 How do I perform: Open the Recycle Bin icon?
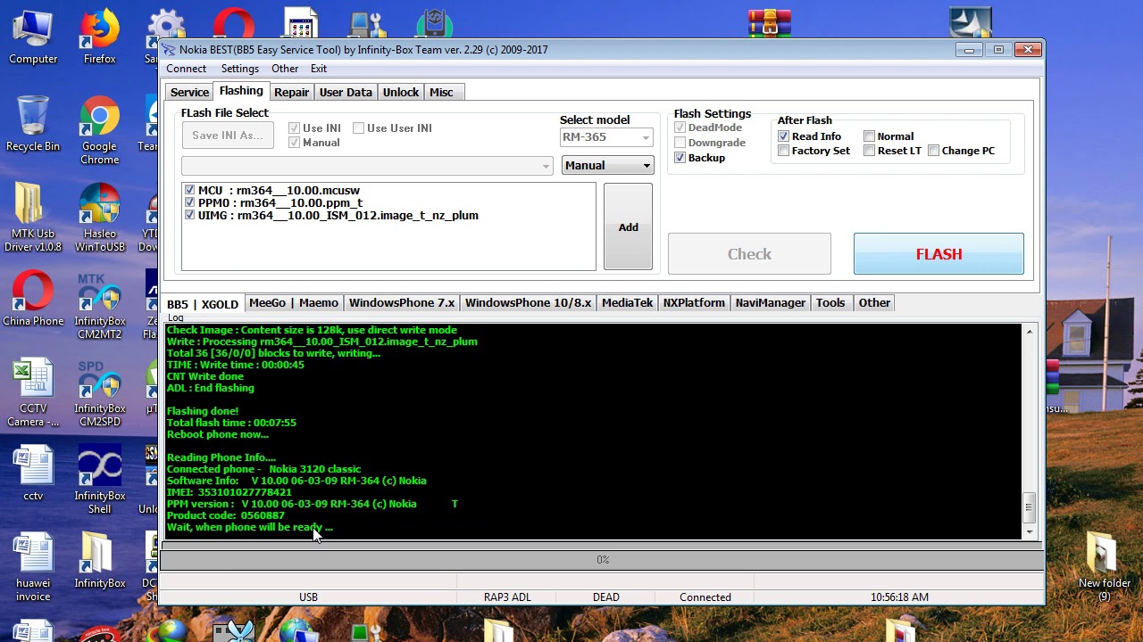33,123
